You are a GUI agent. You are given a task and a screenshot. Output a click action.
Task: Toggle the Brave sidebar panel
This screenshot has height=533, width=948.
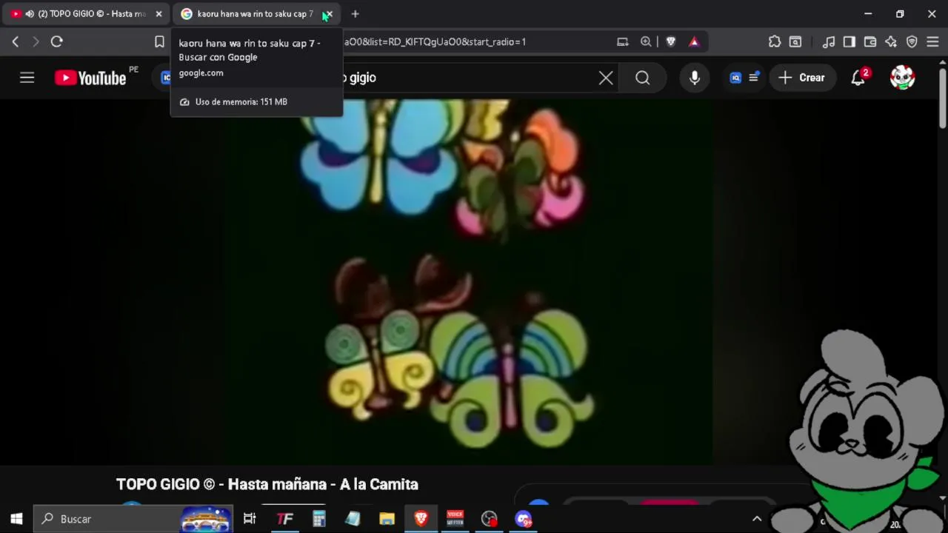(x=849, y=41)
